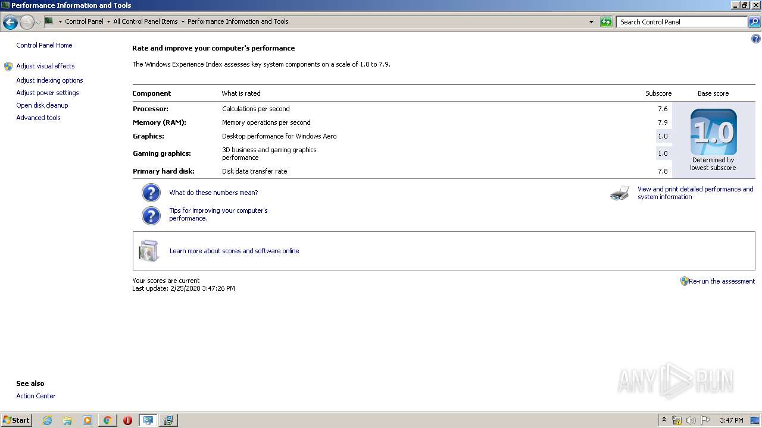Learn more about scores and software online
762x428 pixels.
pyautogui.click(x=234, y=251)
